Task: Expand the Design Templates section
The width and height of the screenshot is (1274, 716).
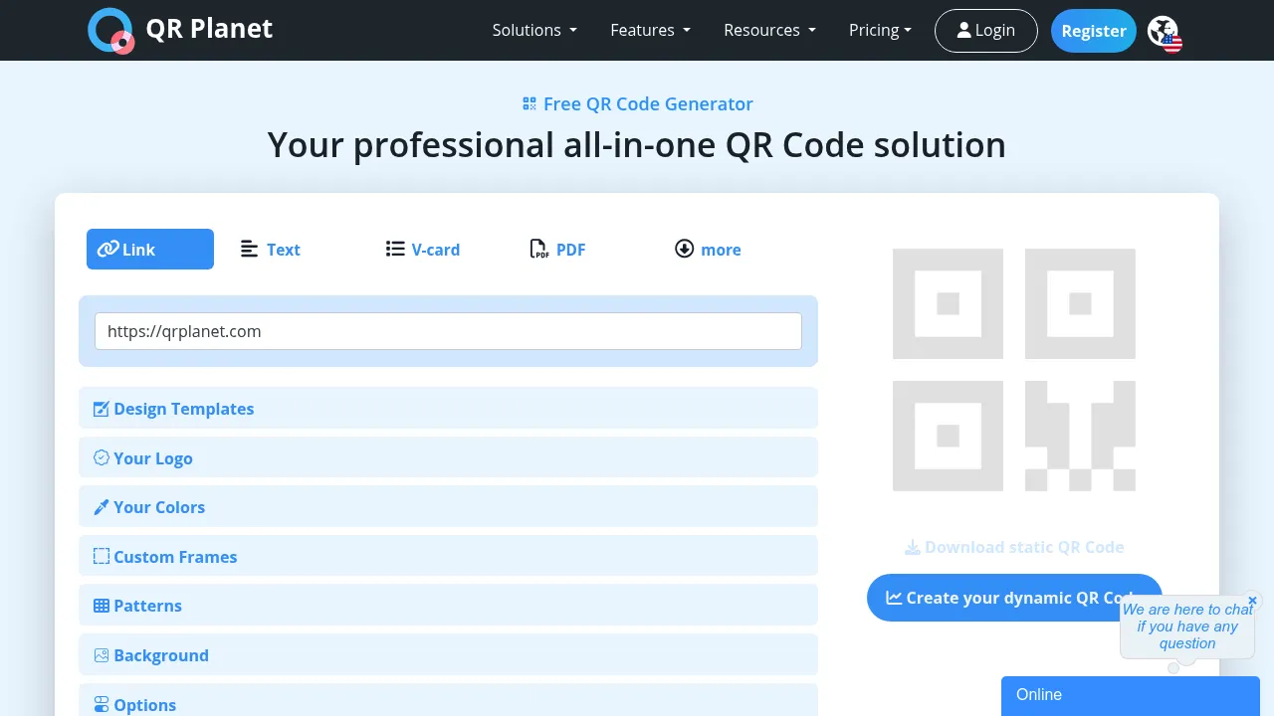Action: 183,409
